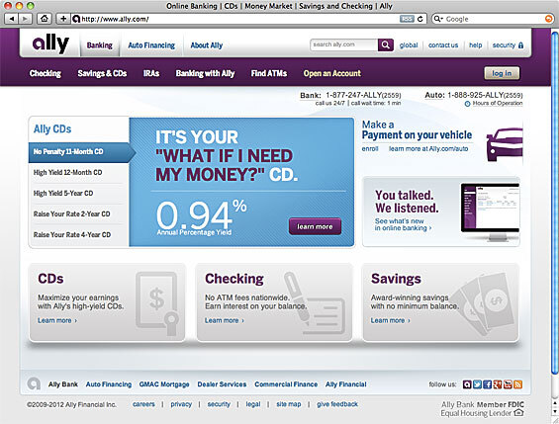Screen dimensions: 559x424
Task: Click the Ally logo in the header
Action: pos(50,43)
